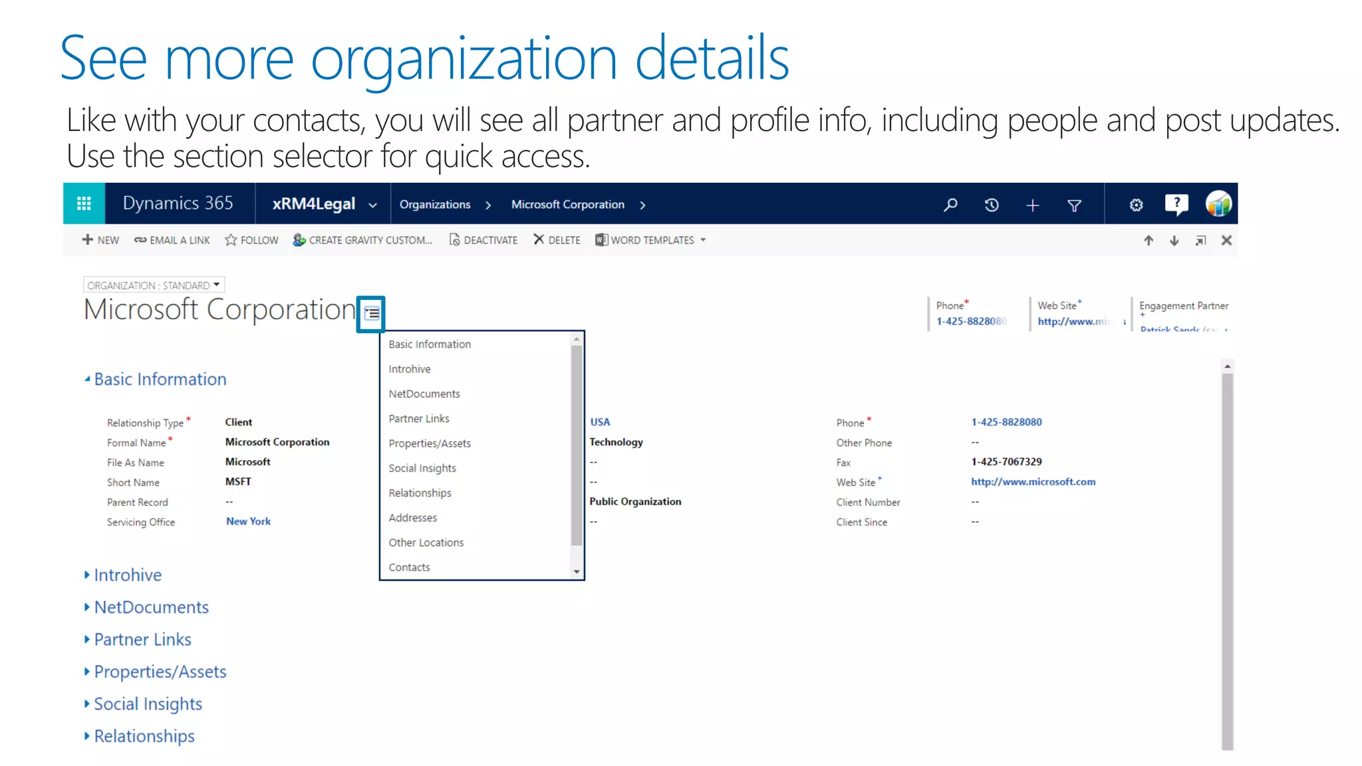
Task: Click Formal Name value Microsoft Corporation
Action: click(277, 442)
